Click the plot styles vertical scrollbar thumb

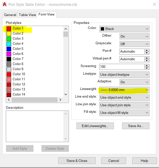tap(66, 34)
